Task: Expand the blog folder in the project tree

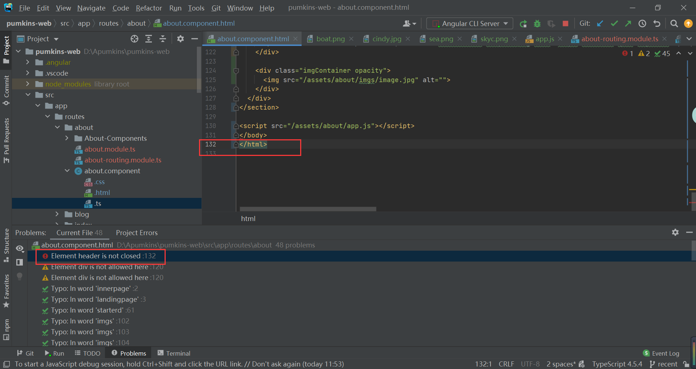Action: click(57, 214)
